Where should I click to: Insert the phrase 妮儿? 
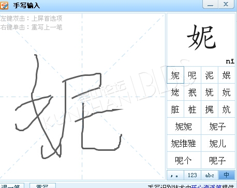218,143
